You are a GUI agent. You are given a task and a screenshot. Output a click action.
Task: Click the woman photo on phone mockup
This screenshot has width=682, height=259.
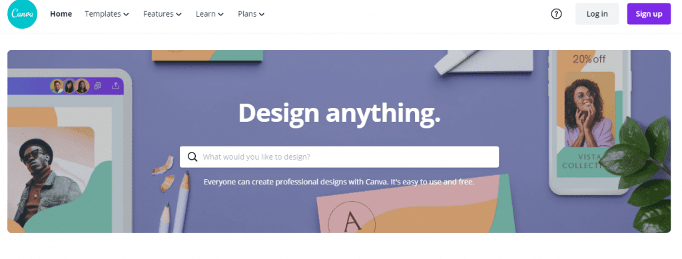[x=589, y=109]
